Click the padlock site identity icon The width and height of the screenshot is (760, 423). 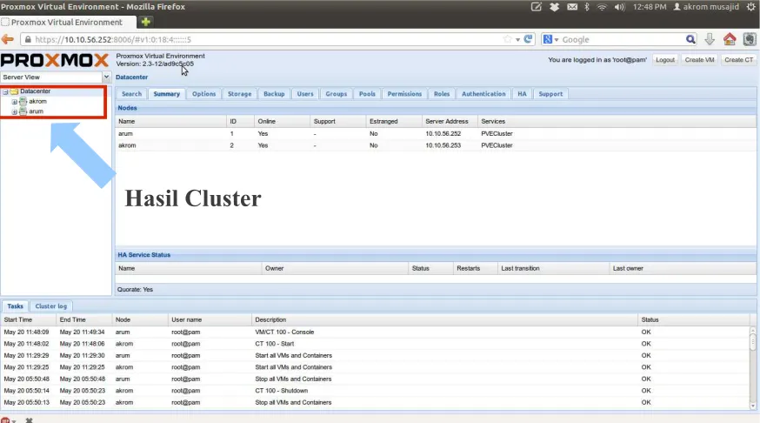pos(28,39)
